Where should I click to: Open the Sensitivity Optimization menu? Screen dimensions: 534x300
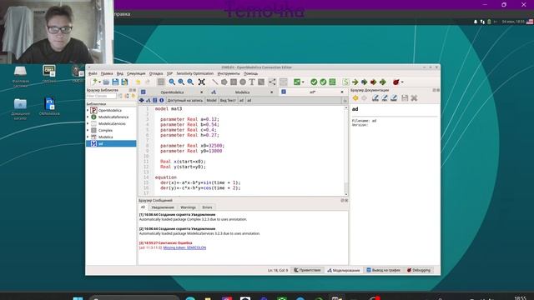pos(194,73)
